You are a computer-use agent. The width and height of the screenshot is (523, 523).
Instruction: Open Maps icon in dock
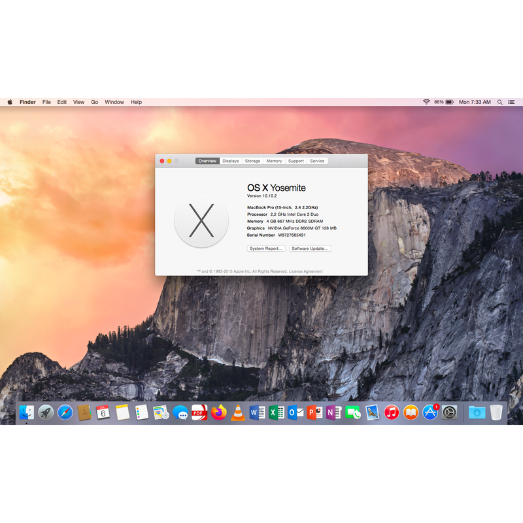(161, 413)
